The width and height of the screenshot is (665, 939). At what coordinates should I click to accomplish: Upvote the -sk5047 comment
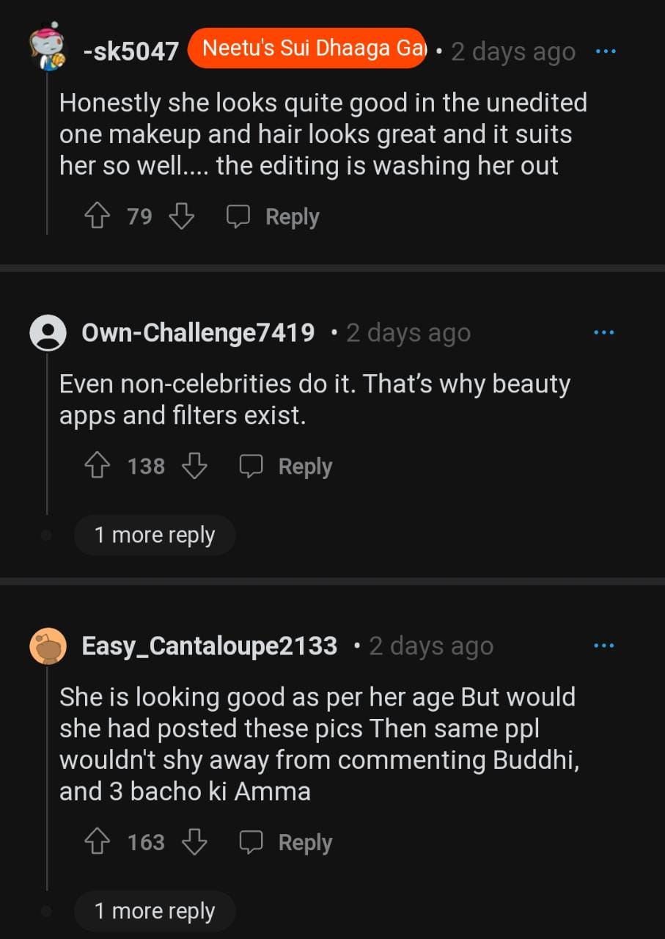(x=97, y=216)
